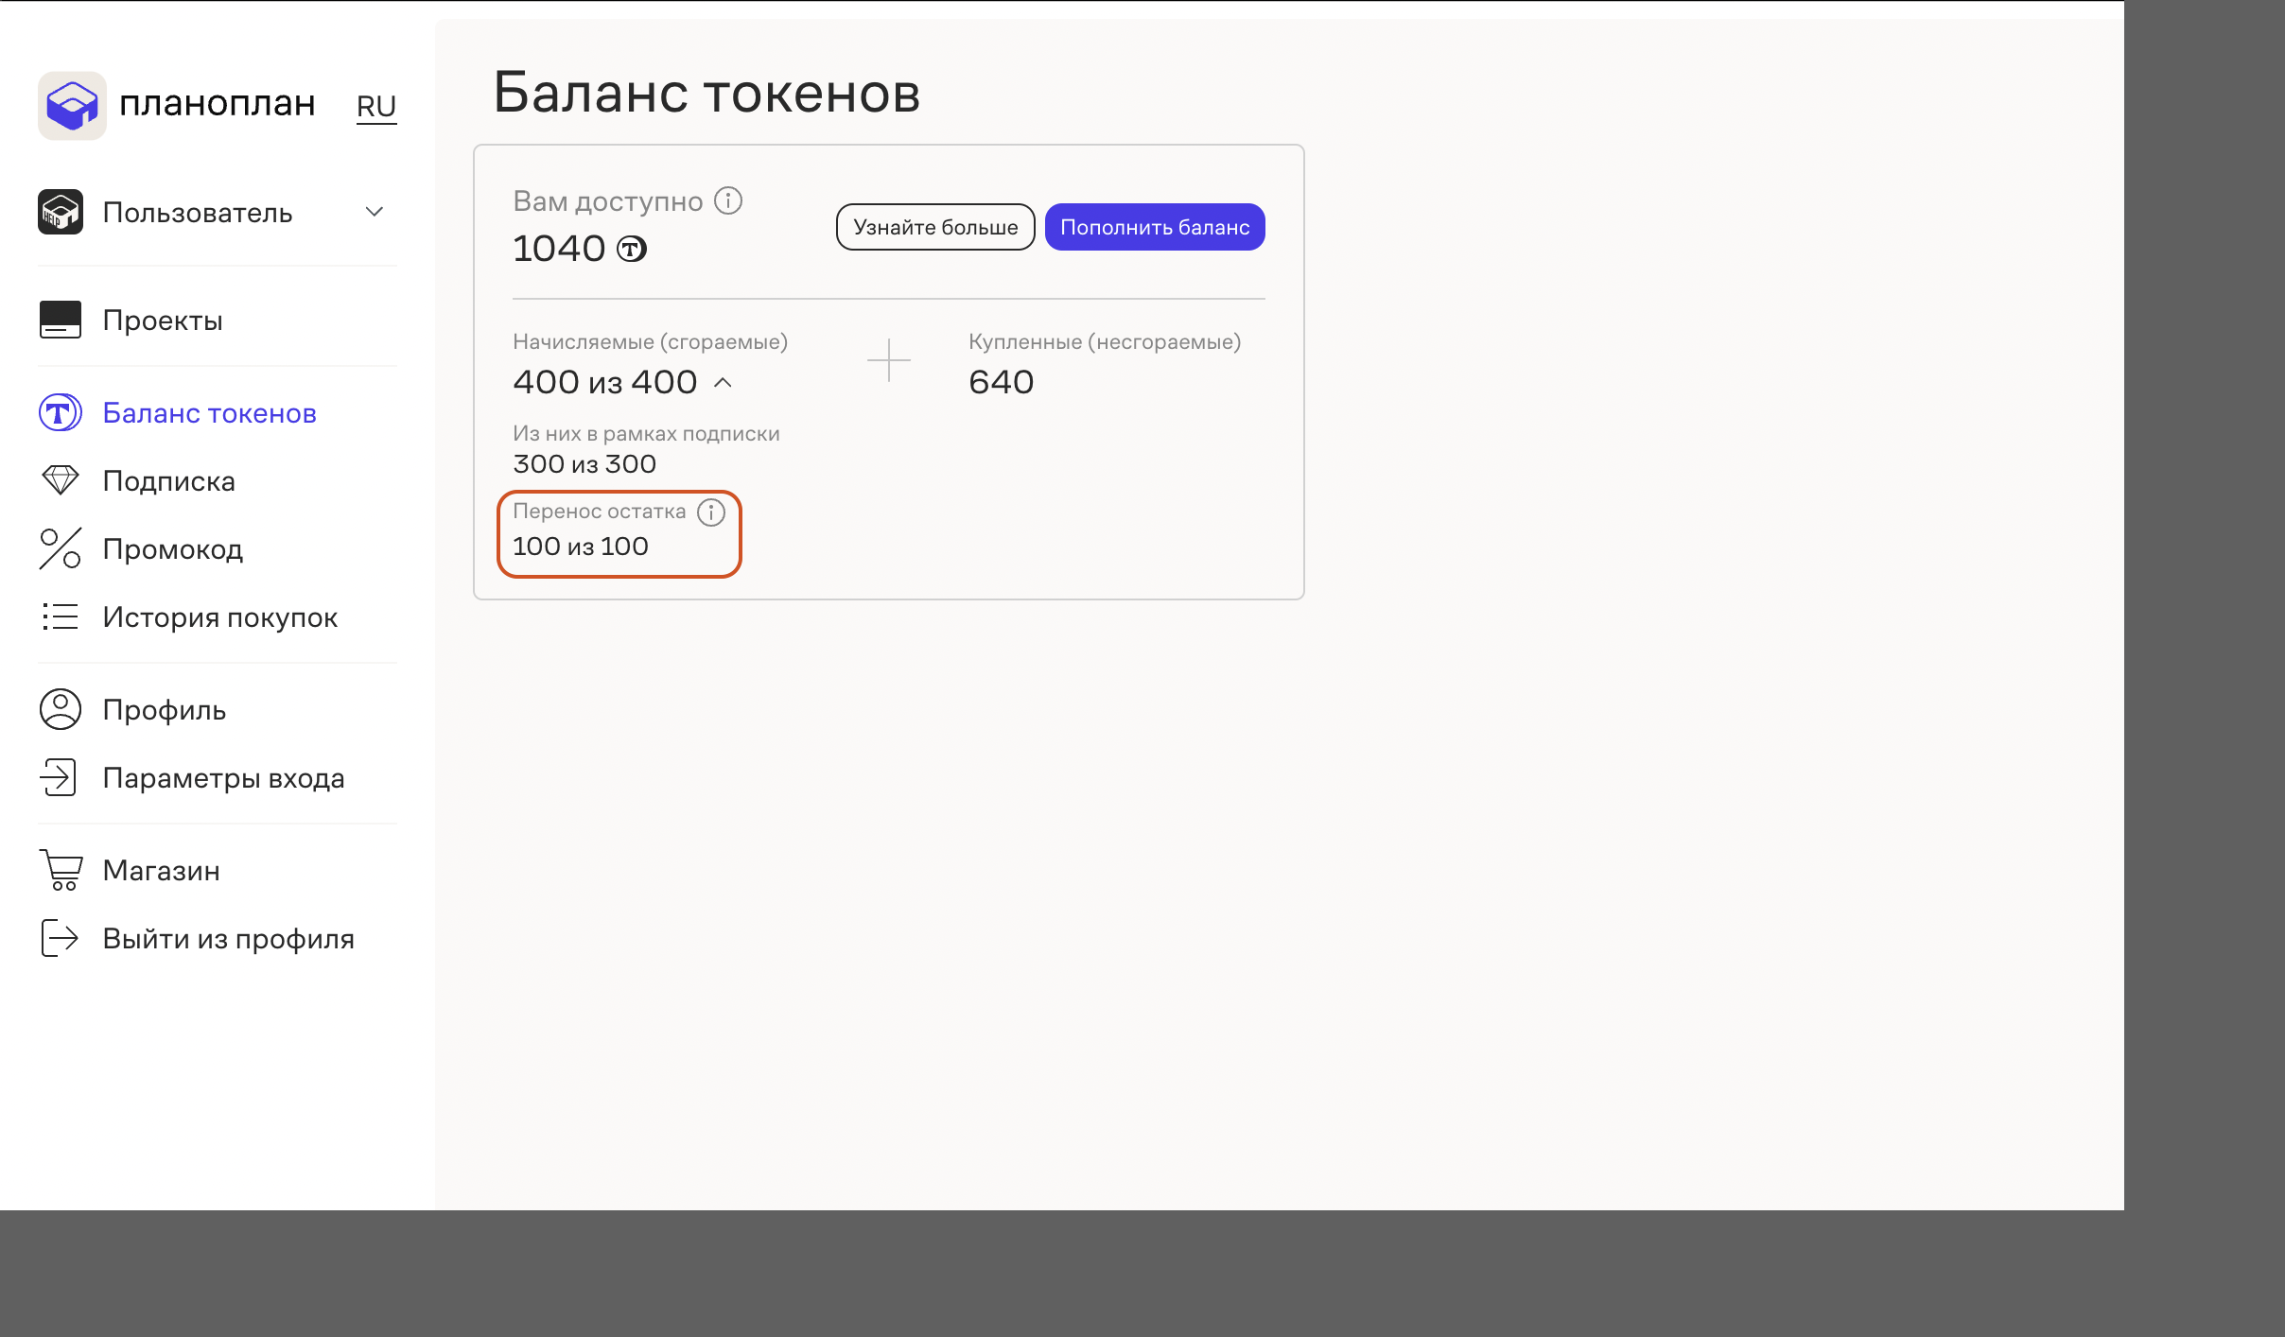This screenshot has width=2285, height=1337.
Task: Click the info icon next to Вам доступно
Action: (x=726, y=200)
